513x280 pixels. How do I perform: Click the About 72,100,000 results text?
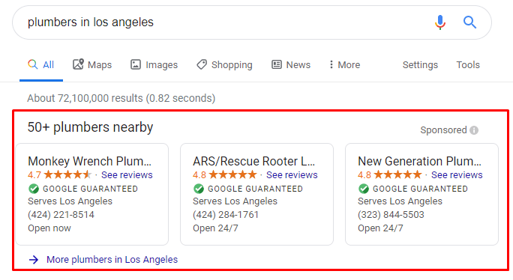(x=121, y=98)
